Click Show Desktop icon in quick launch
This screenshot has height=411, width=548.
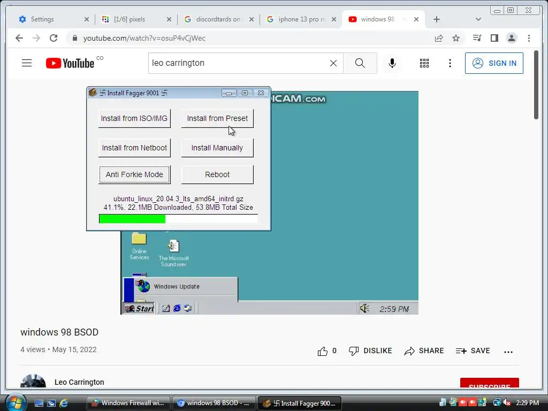point(39,403)
